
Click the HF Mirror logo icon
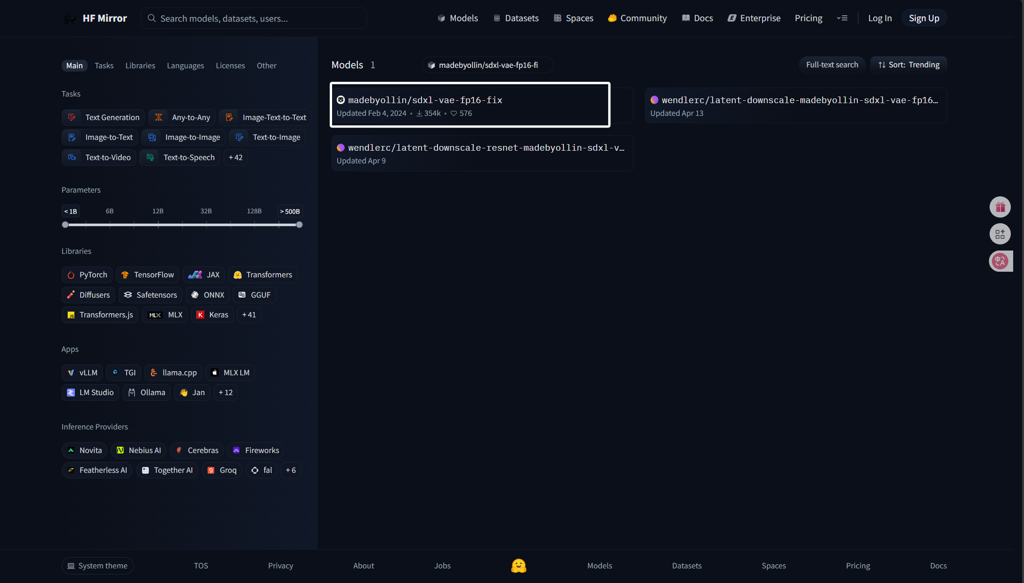point(70,18)
